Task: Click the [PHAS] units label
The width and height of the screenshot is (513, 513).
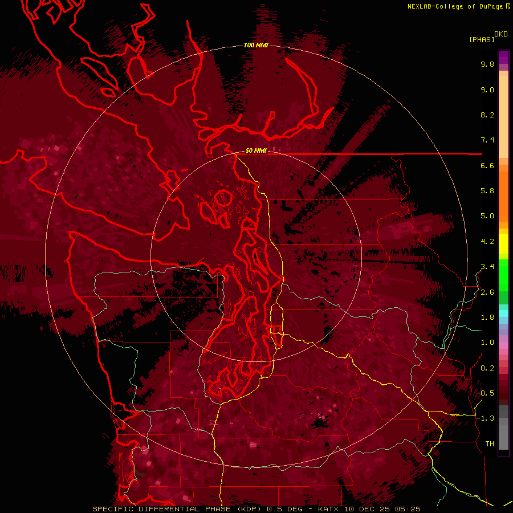Action: [482, 39]
